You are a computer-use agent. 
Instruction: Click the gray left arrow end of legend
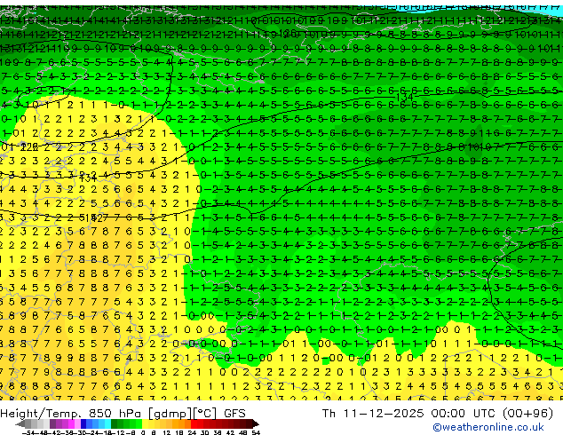[20, 423]
